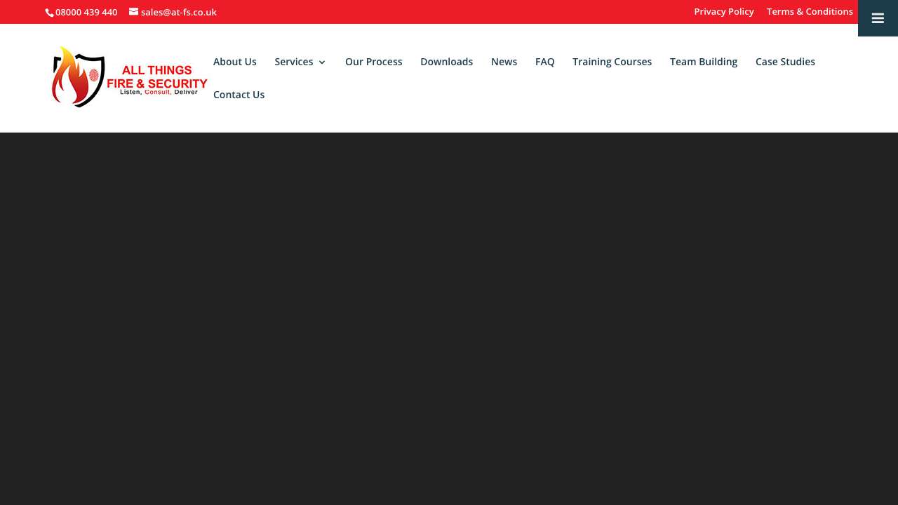Open the hamburger menu icon

pos(878,18)
